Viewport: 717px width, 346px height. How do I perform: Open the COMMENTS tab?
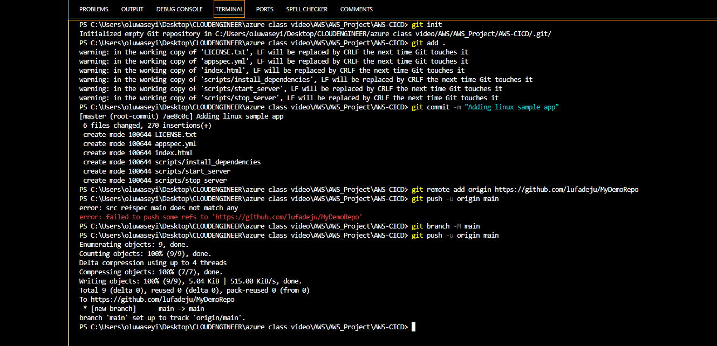[x=357, y=9]
